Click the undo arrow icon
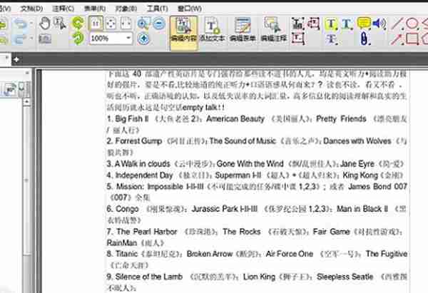 click(x=21, y=24)
